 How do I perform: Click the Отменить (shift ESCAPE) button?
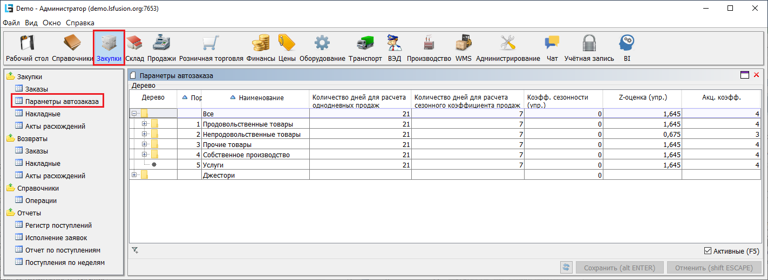[714, 268]
